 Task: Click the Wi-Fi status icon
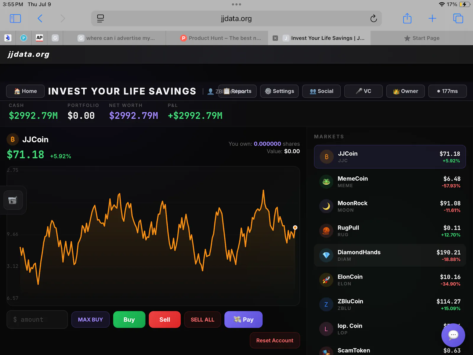442,4
